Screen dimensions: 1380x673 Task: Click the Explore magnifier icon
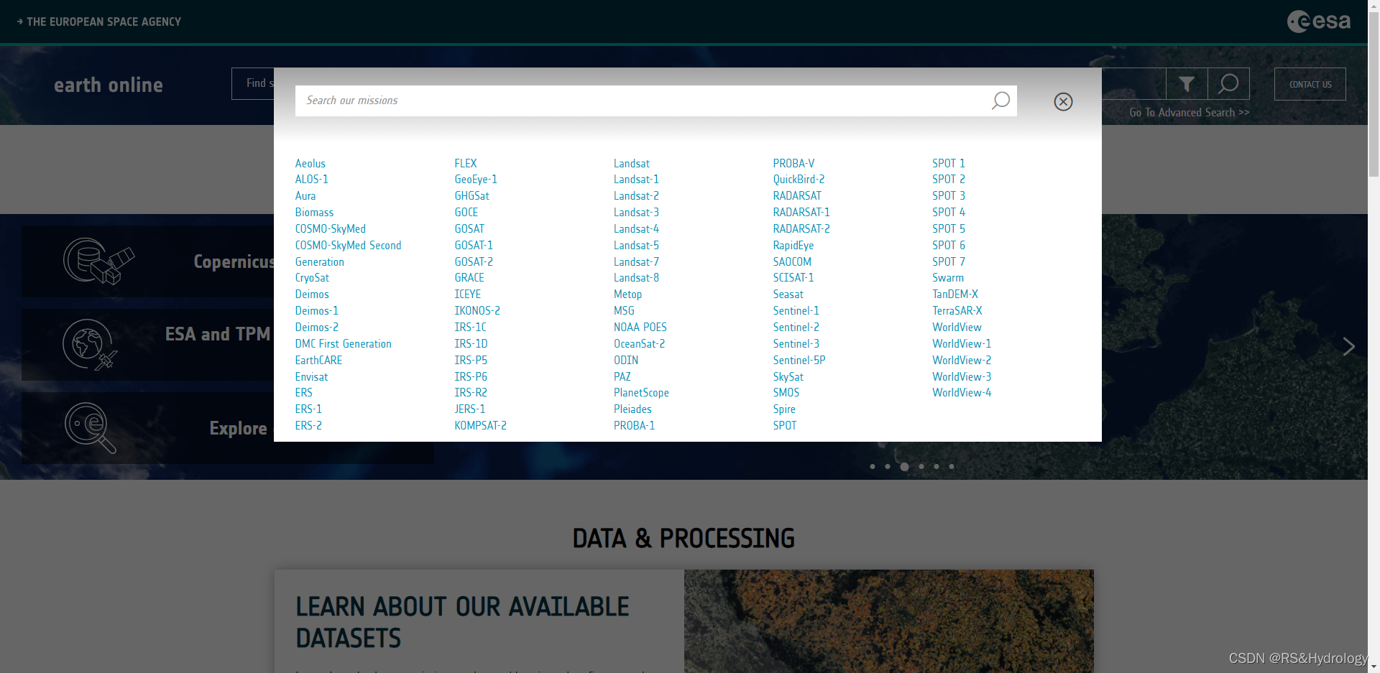click(x=90, y=428)
